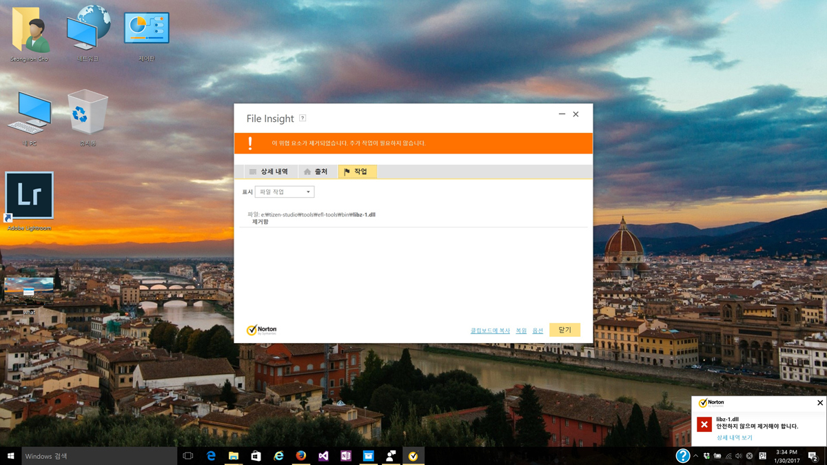Open Microsoft Edge from the taskbar
Screen dimensions: 827x465
tap(211, 456)
